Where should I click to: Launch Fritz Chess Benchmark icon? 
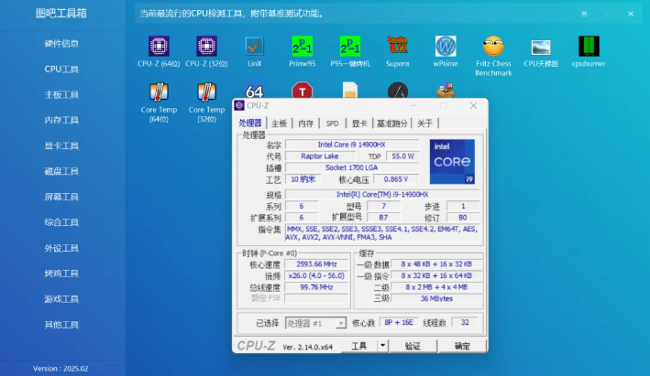coord(493,47)
